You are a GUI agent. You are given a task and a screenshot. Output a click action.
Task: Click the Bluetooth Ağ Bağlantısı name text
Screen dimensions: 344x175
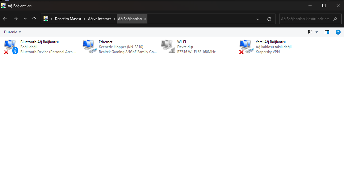click(x=40, y=42)
